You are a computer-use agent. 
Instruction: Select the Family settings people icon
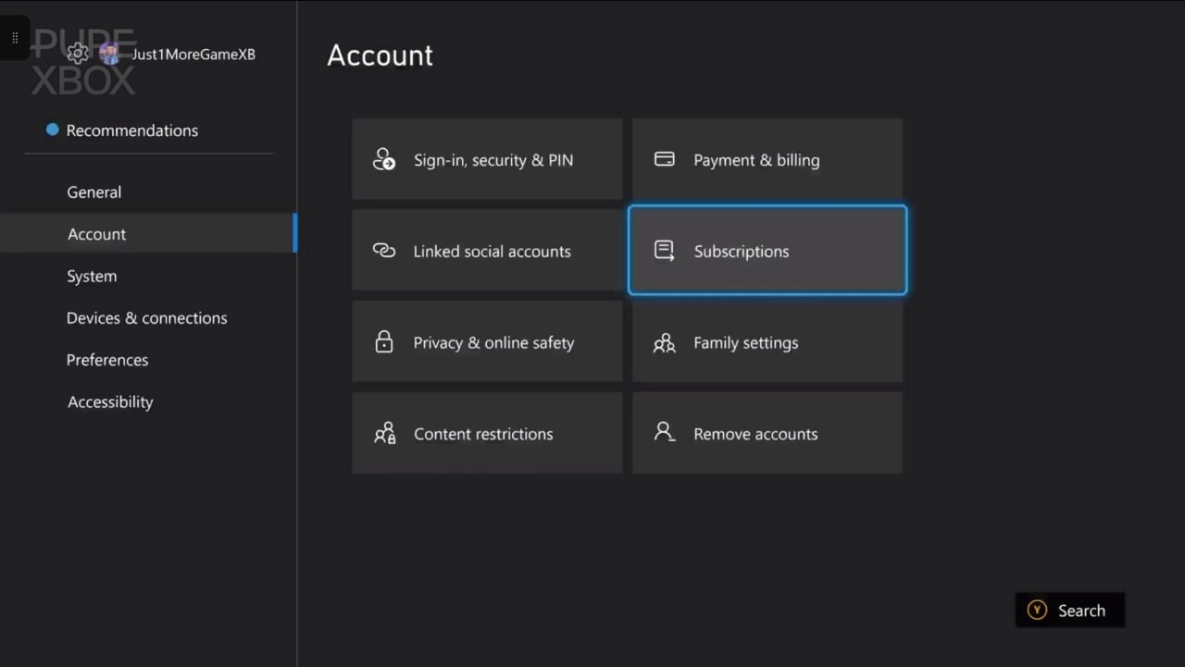[664, 341]
